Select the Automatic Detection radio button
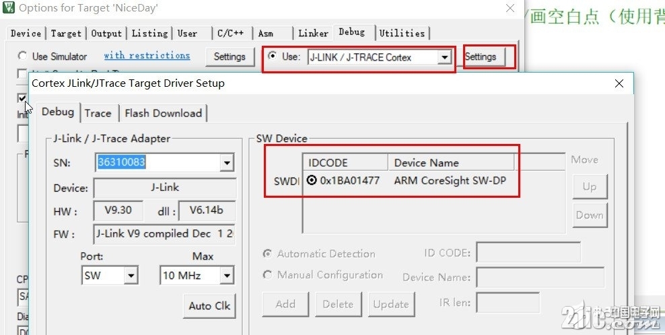Screen dimensions: 665x335 coord(267,254)
